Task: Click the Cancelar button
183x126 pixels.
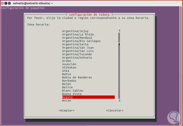Action: (x=115, y=110)
